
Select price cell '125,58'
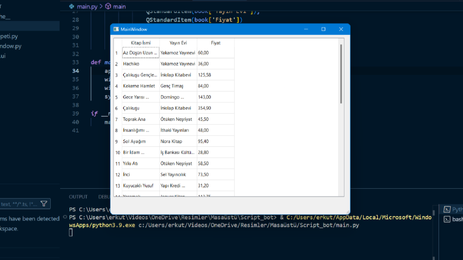pyautogui.click(x=215, y=75)
